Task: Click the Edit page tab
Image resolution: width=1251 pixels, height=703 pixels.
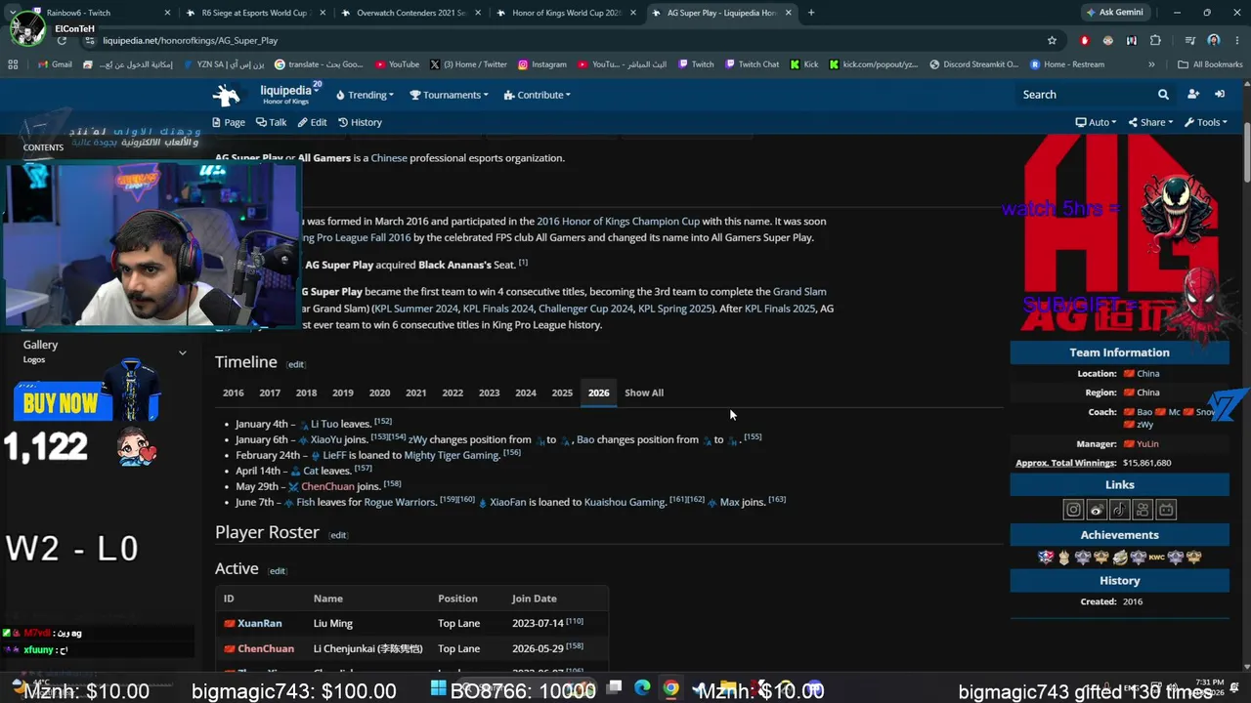Action: coord(312,122)
